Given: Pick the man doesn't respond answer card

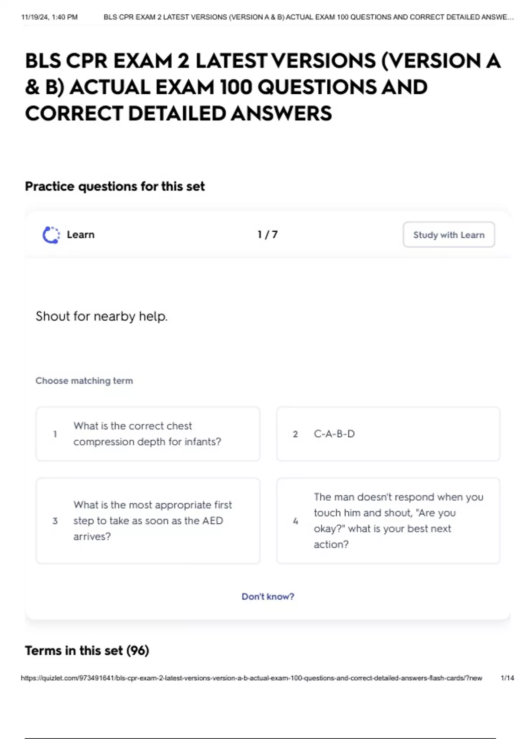Looking at the screenshot, I should [x=388, y=521].
